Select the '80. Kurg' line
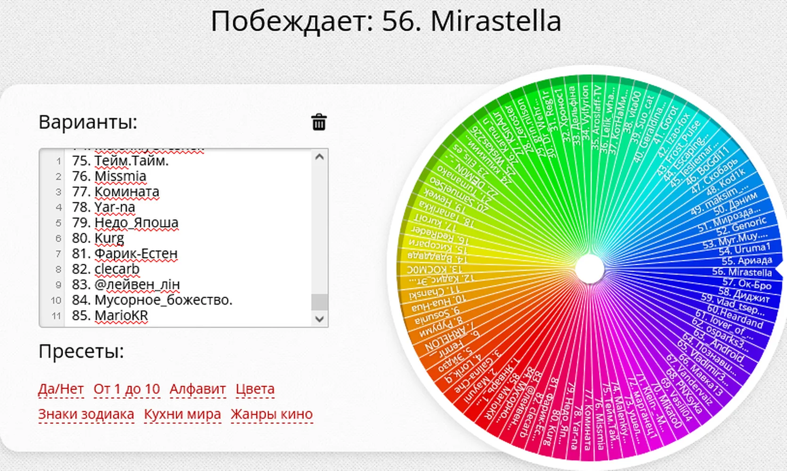Image resolution: width=787 pixels, height=471 pixels. 98,238
